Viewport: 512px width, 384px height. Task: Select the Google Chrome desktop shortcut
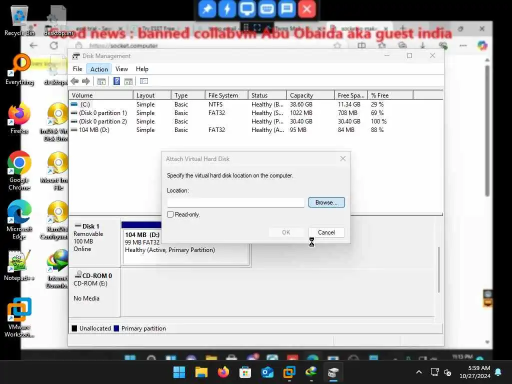click(x=19, y=171)
